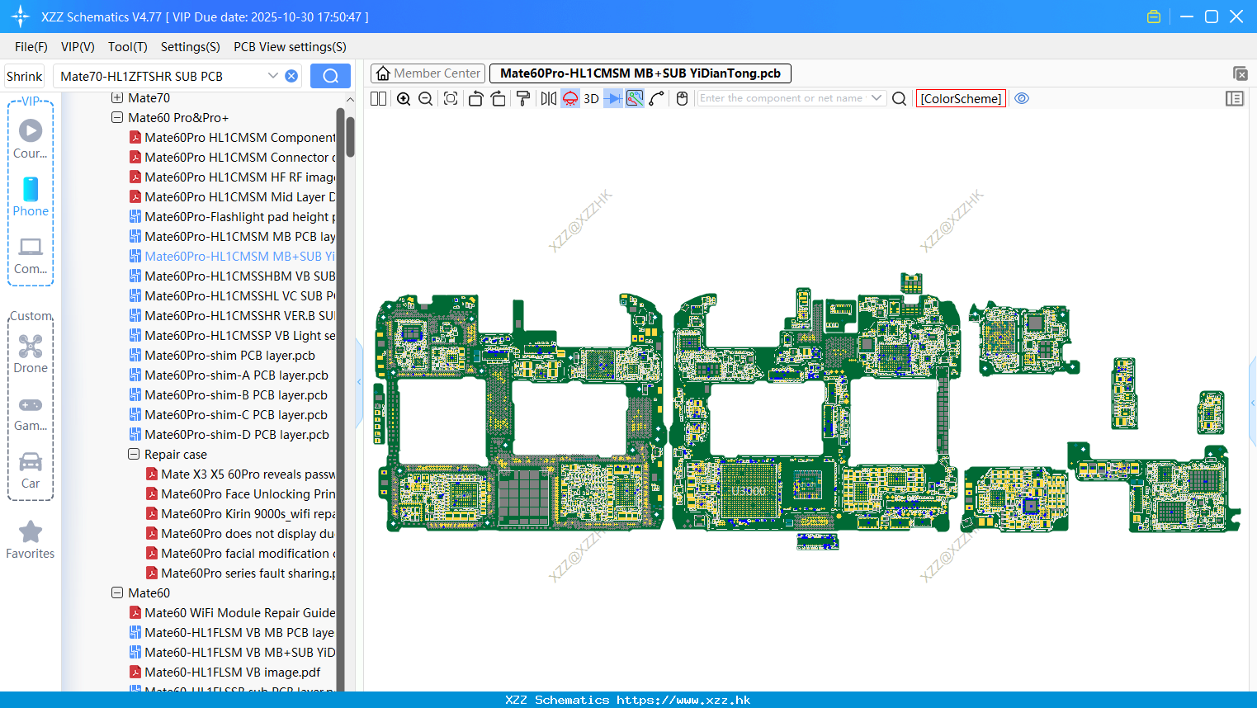
Task: Zoom in on the PCB view
Action: (404, 98)
